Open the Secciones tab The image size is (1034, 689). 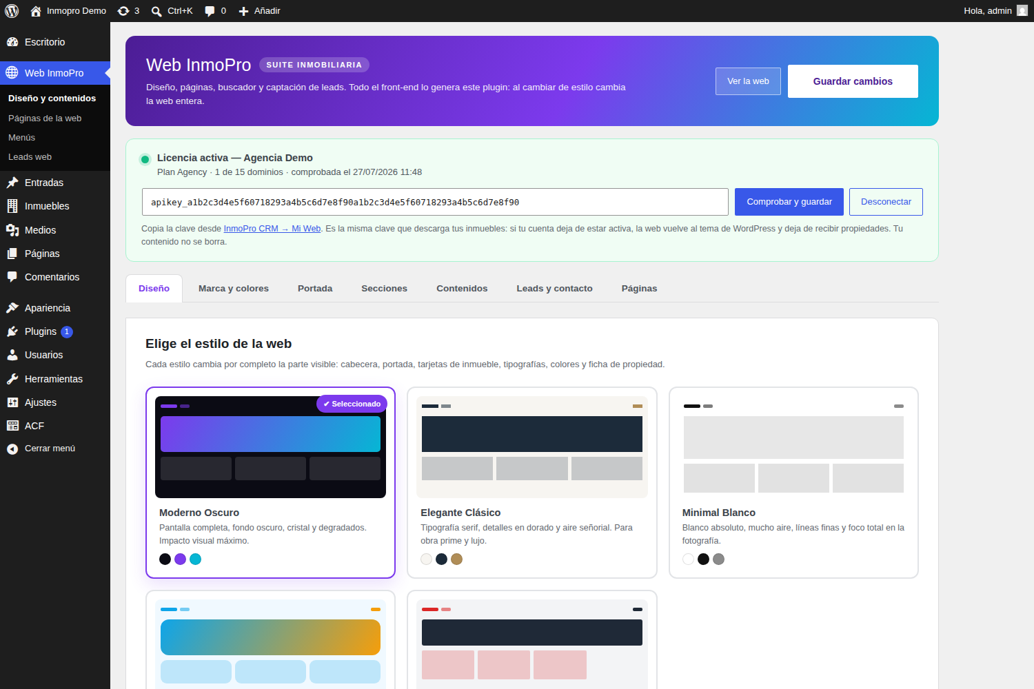pos(384,289)
